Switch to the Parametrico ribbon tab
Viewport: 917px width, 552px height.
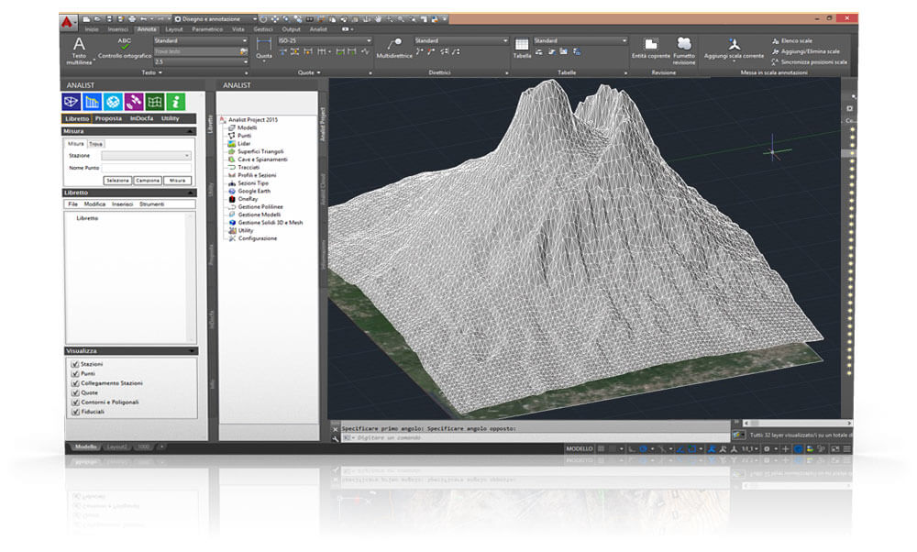(207, 29)
